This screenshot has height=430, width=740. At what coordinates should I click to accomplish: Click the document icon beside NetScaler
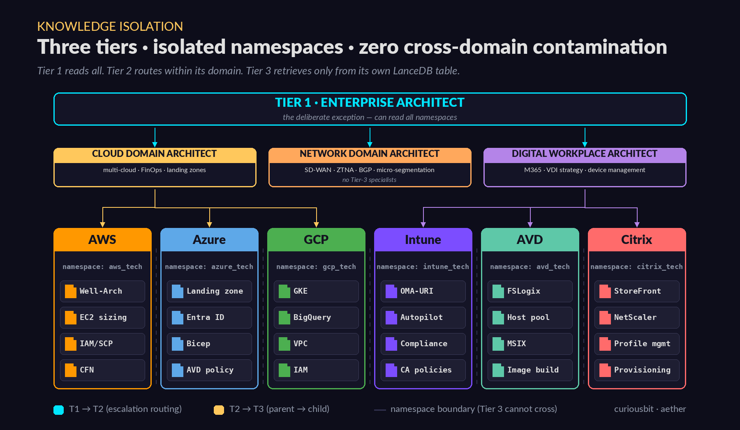pos(605,317)
